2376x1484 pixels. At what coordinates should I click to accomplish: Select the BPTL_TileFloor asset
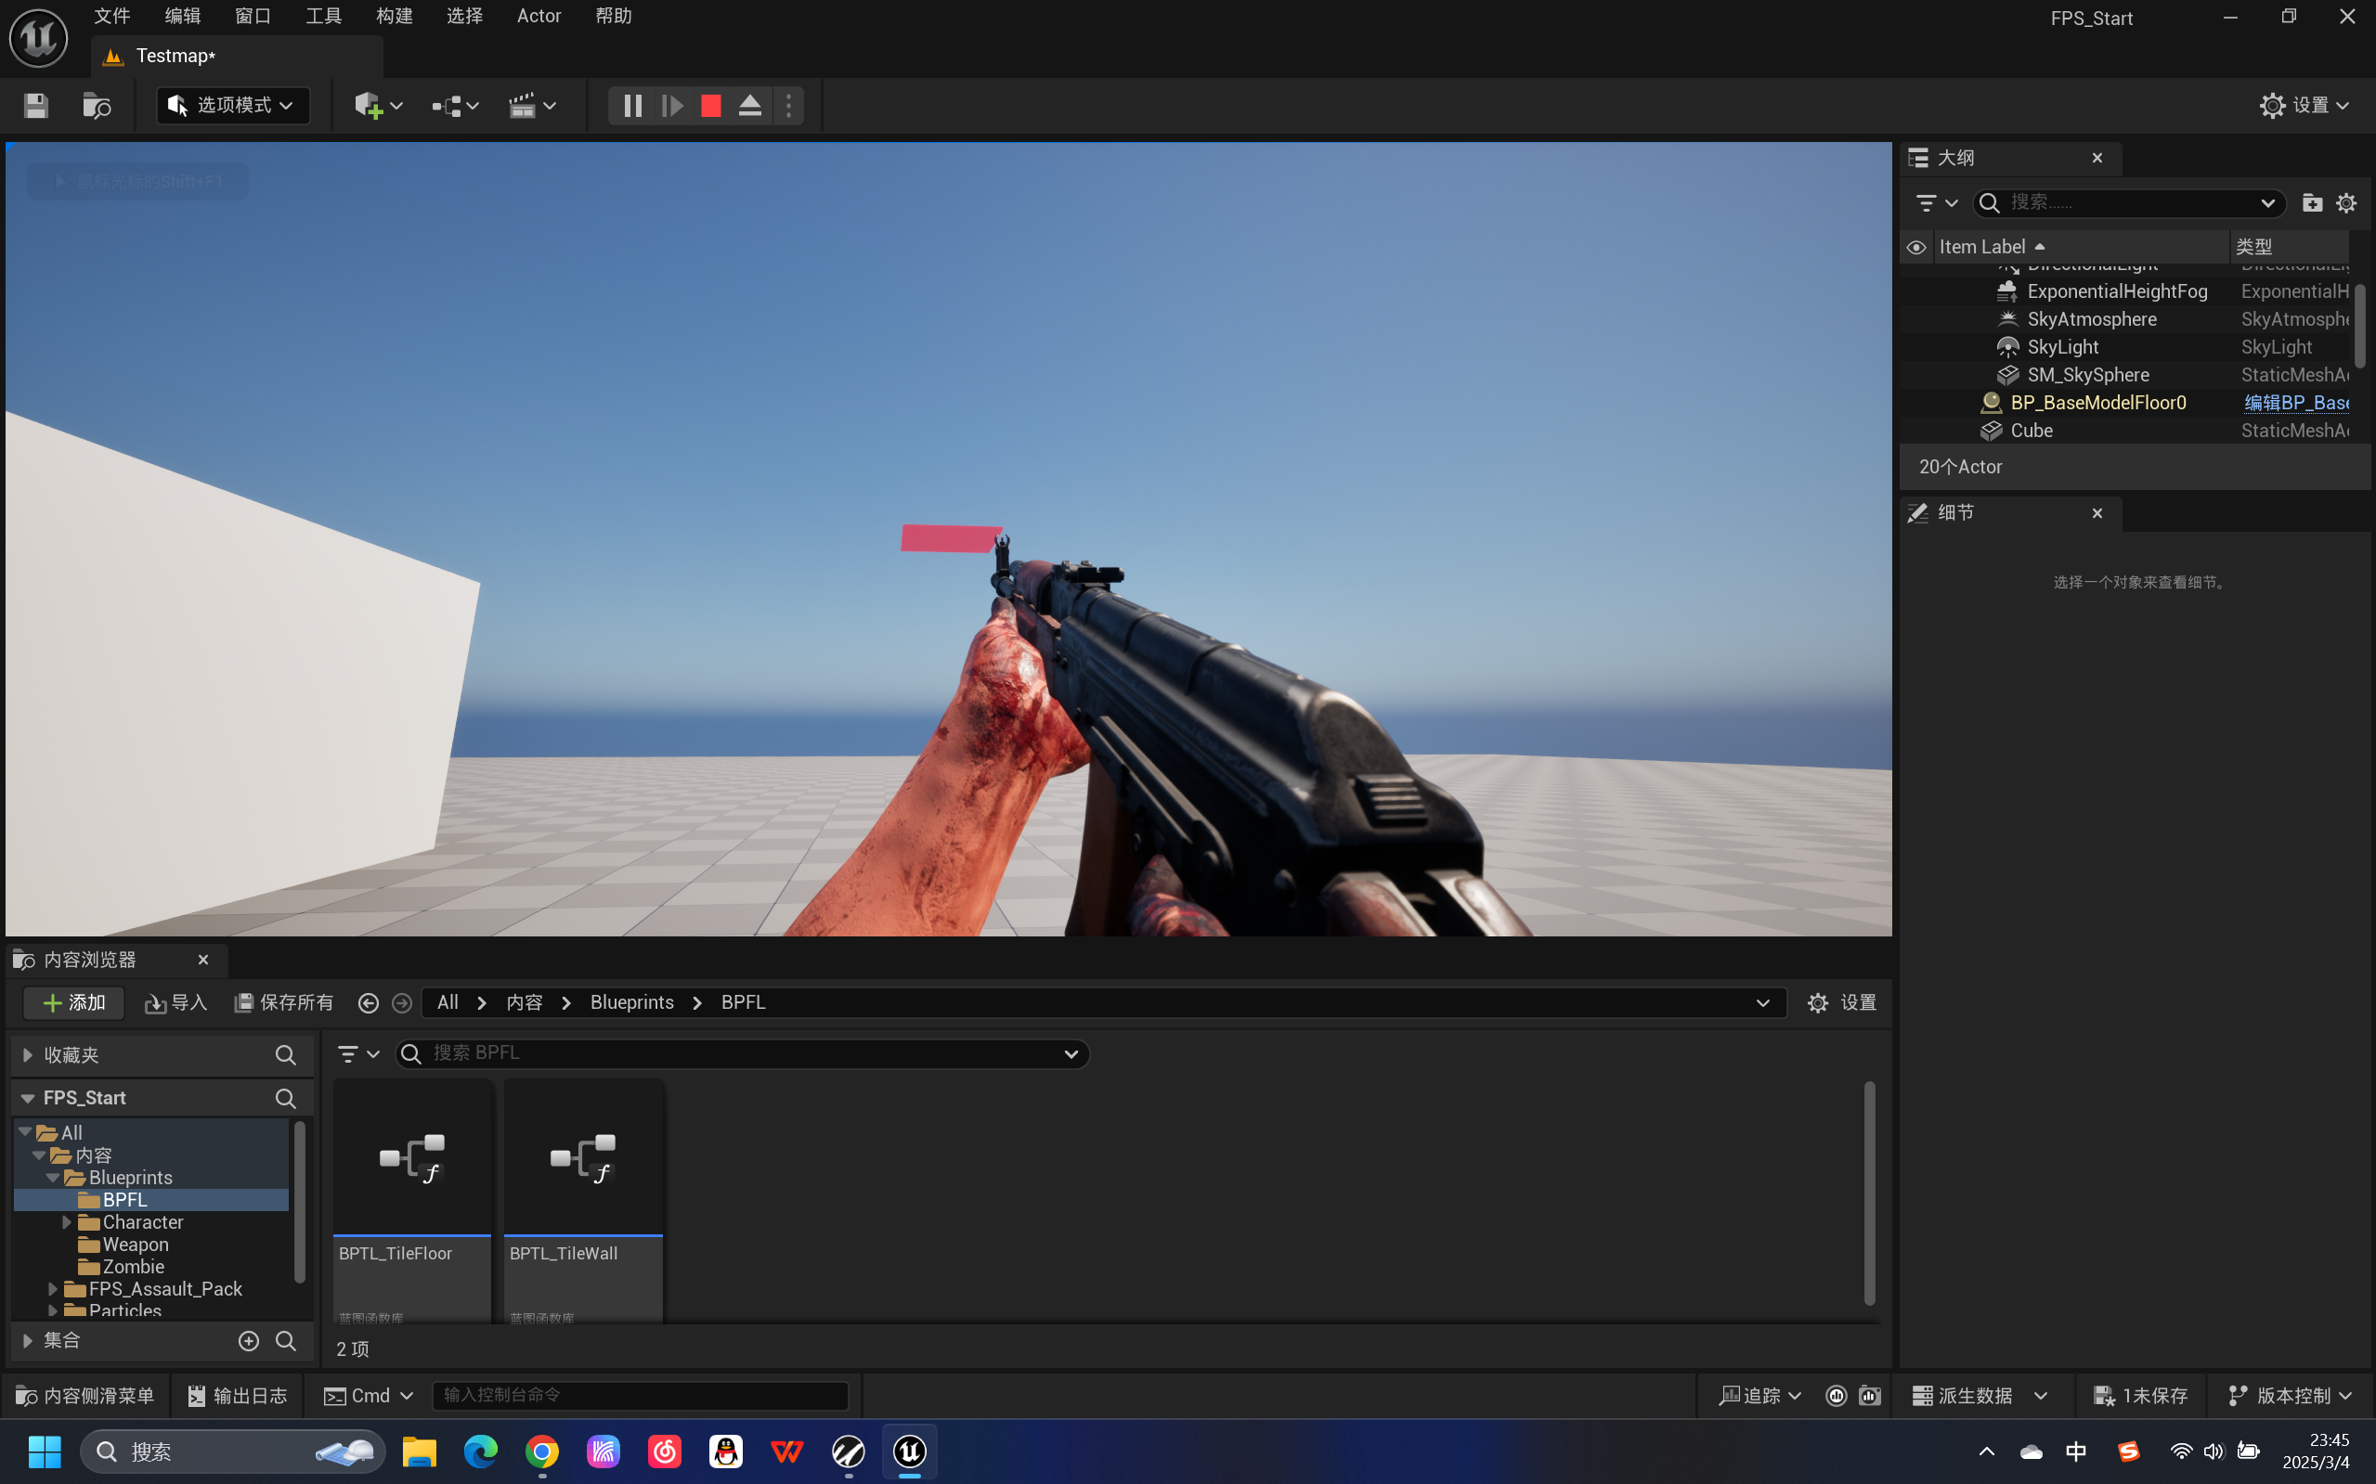[412, 1201]
